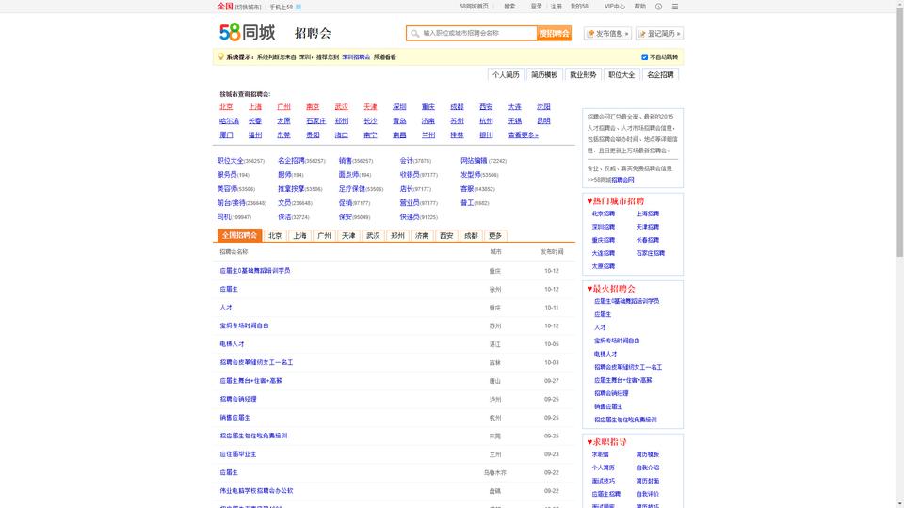Open 自我介绍 in 求职指导

pos(648,468)
